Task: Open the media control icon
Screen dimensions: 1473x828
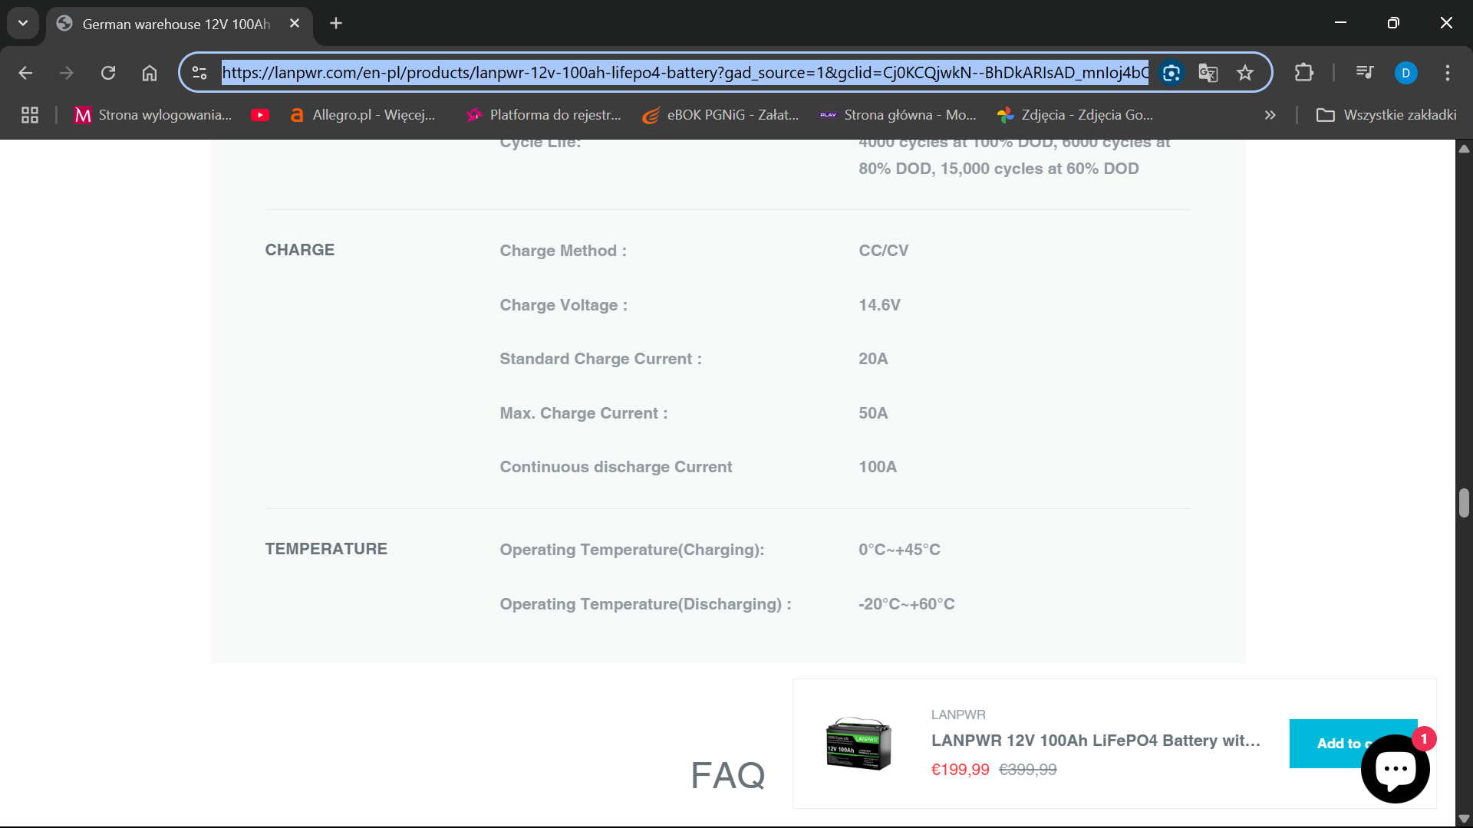Action: coord(1365,73)
